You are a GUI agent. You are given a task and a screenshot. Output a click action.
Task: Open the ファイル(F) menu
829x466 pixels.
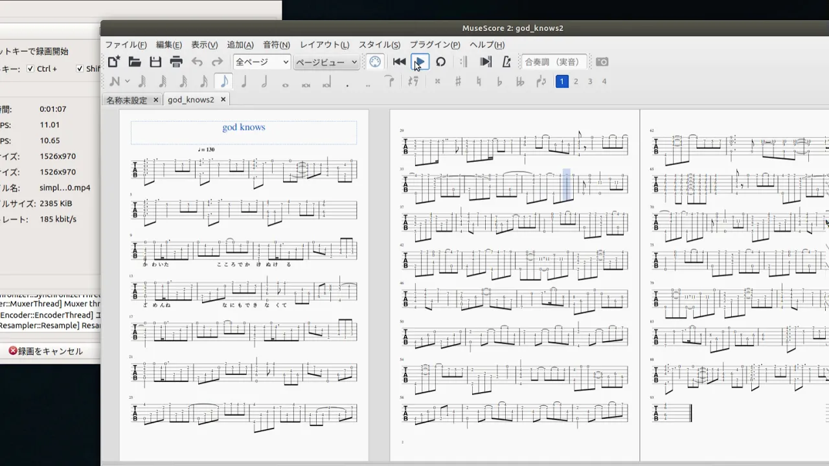[x=126, y=45]
